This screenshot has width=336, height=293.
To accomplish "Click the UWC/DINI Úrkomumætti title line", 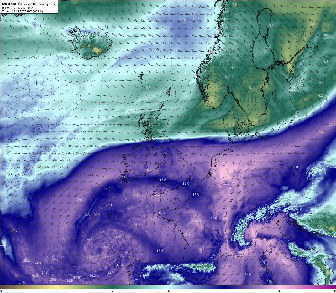I will (29, 4).
